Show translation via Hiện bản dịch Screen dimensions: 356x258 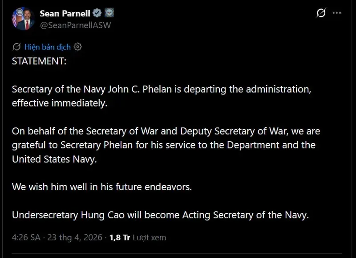coord(47,47)
